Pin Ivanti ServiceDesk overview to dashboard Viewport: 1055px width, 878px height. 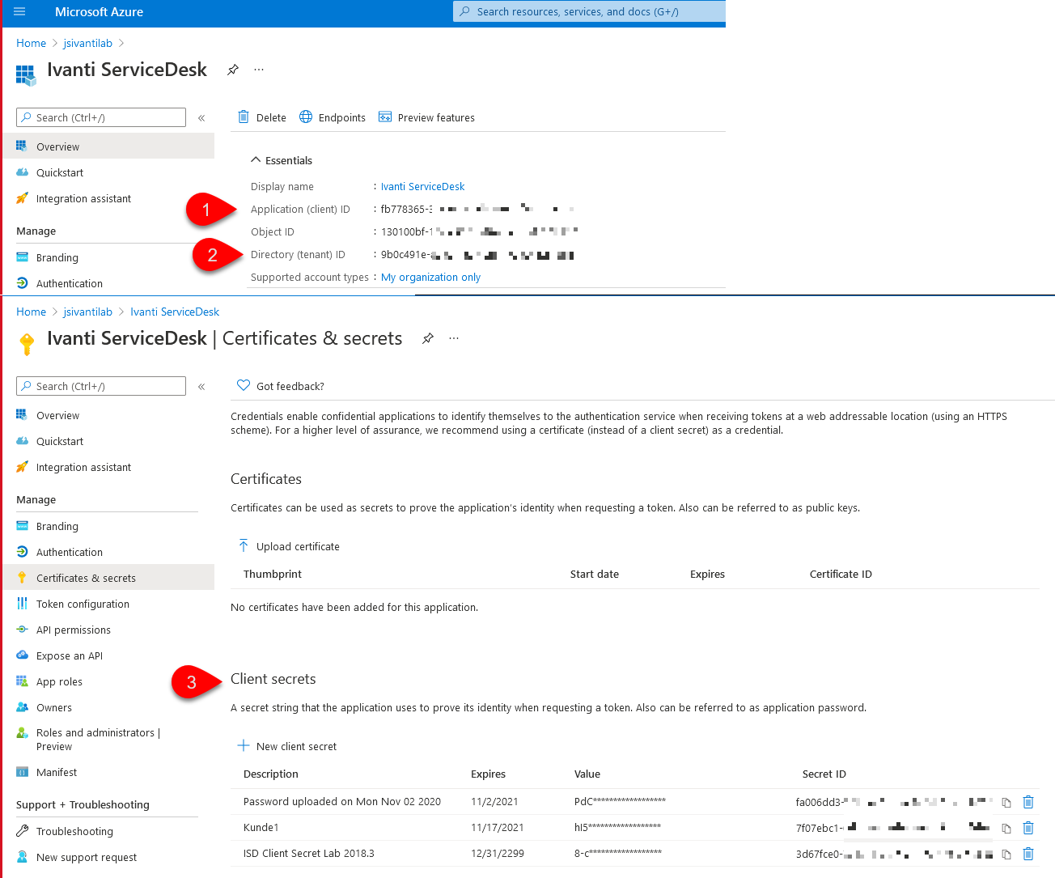pos(233,70)
